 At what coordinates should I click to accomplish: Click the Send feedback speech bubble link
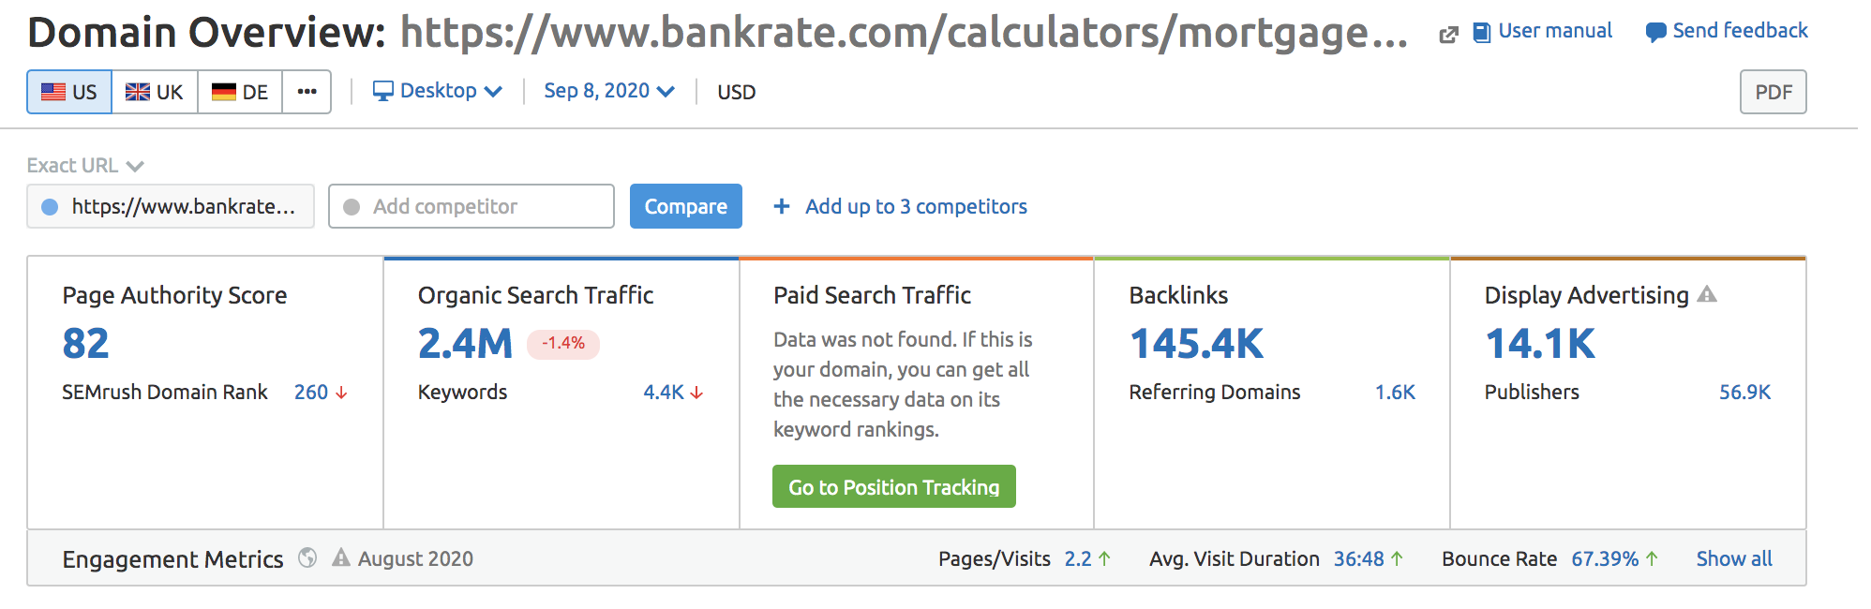[1727, 31]
